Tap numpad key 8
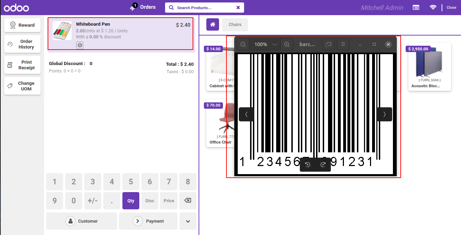This screenshot has width=461, height=235. click(188, 182)
